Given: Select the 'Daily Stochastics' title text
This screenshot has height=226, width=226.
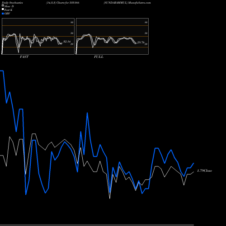Looking at the screenshot, I should (12, 3).
